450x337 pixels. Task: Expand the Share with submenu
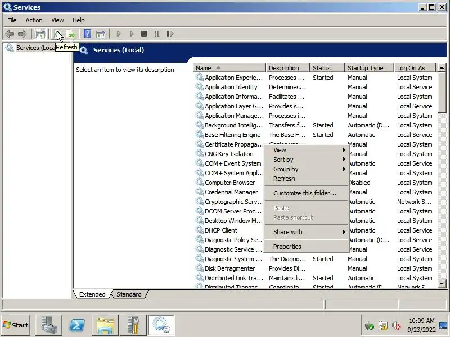tap(306, 232)
